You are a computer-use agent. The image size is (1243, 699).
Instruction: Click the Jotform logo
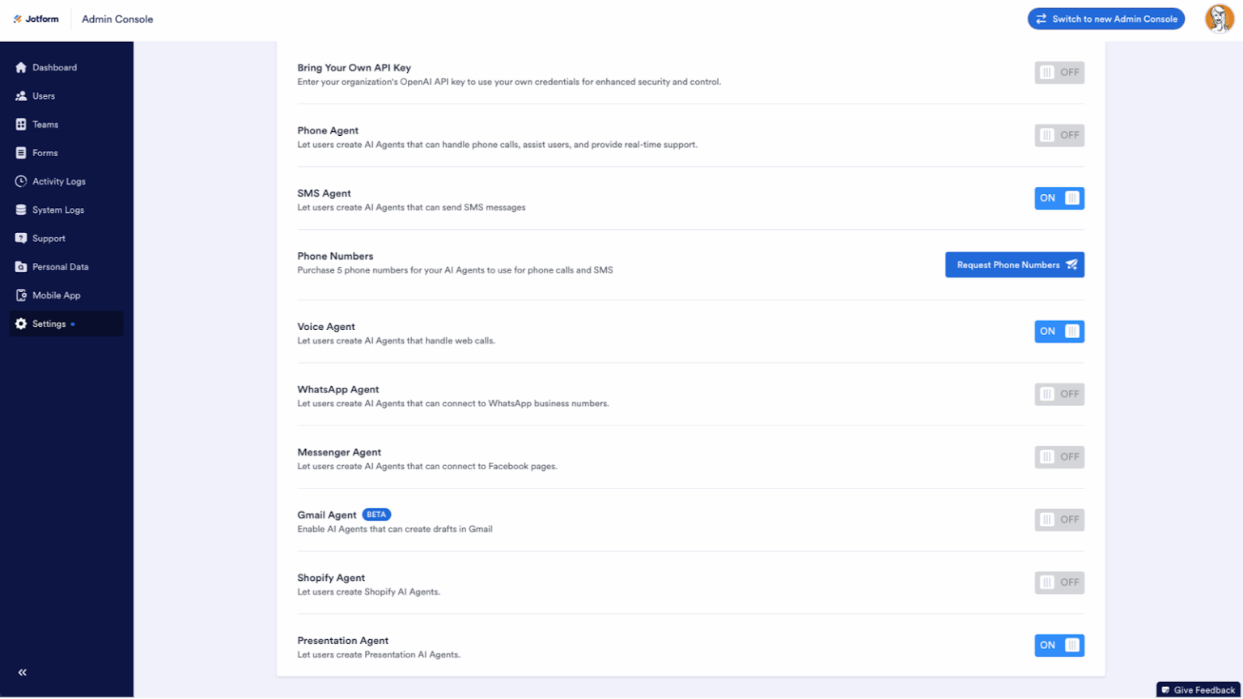pos(36,19)
